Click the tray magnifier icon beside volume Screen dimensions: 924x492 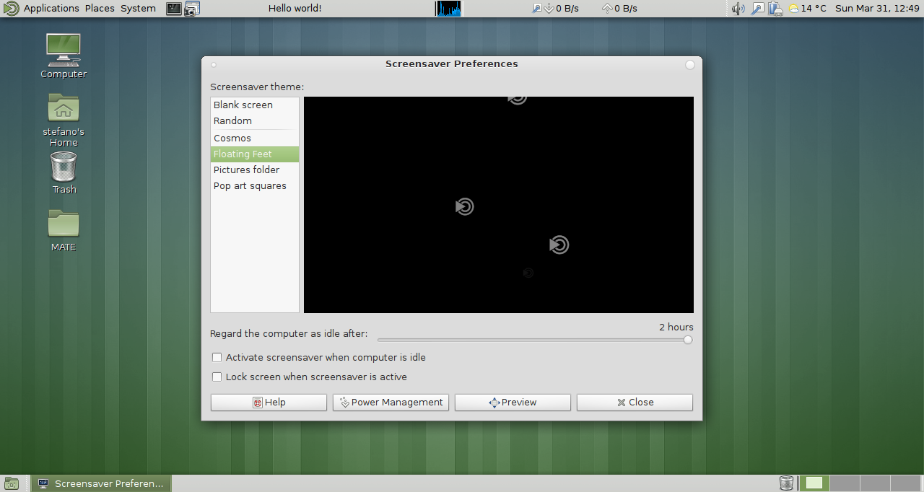pyautogui.click(x=757, y=9)
